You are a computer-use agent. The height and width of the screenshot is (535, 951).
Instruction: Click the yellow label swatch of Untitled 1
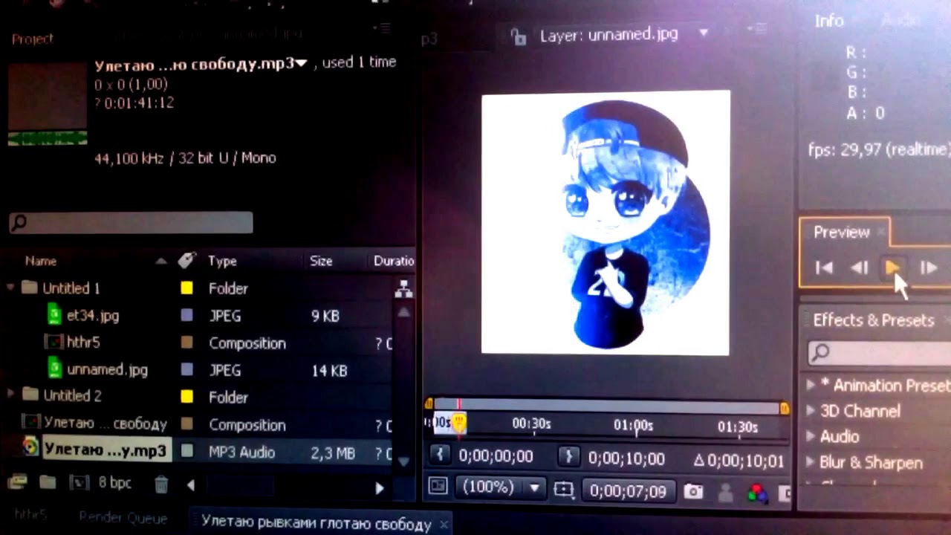(x=186, y=288)
